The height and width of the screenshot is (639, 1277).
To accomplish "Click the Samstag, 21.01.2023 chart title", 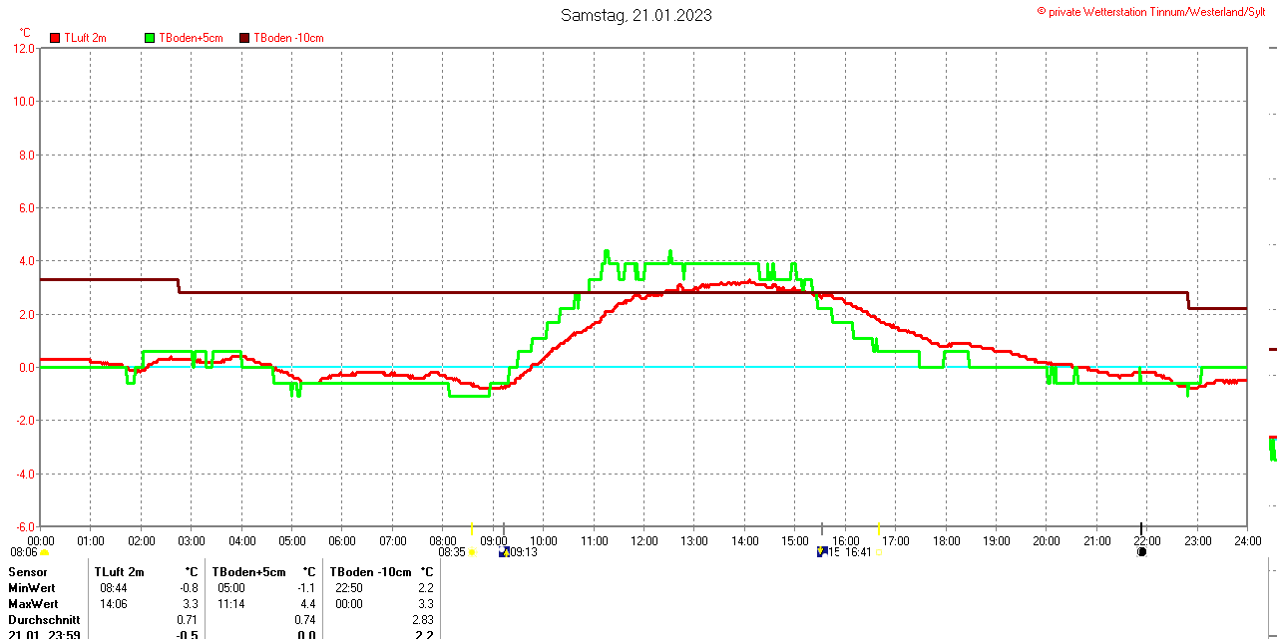I will point(637,15).
